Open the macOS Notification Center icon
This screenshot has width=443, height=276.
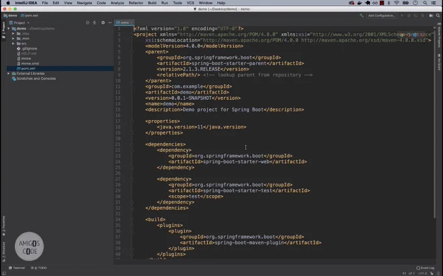click(434, 3)
